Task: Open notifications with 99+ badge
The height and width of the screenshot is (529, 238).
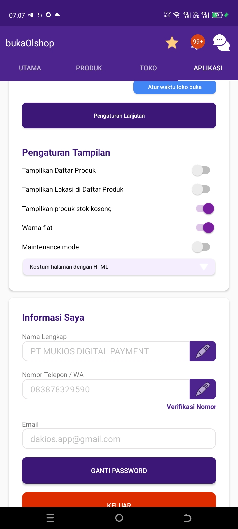Action: 197,43
